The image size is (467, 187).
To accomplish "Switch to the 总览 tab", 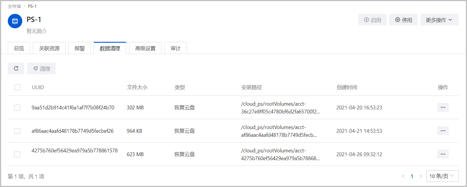I will coord(19,49).
